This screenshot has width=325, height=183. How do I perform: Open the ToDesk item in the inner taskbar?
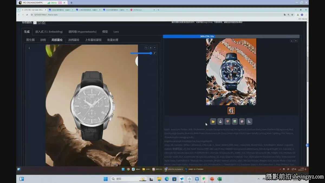pos(136,169)
